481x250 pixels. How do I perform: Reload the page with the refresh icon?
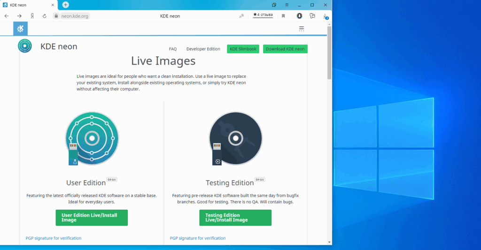click(45, 16)
